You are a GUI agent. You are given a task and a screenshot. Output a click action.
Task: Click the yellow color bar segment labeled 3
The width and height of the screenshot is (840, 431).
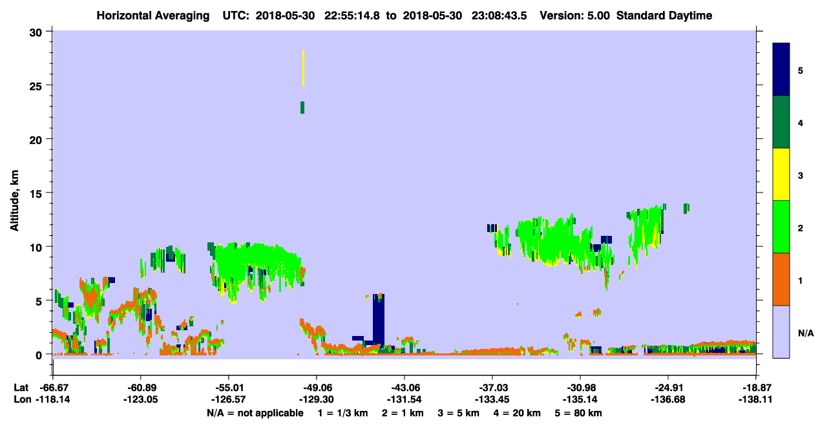tap(781, 174)
